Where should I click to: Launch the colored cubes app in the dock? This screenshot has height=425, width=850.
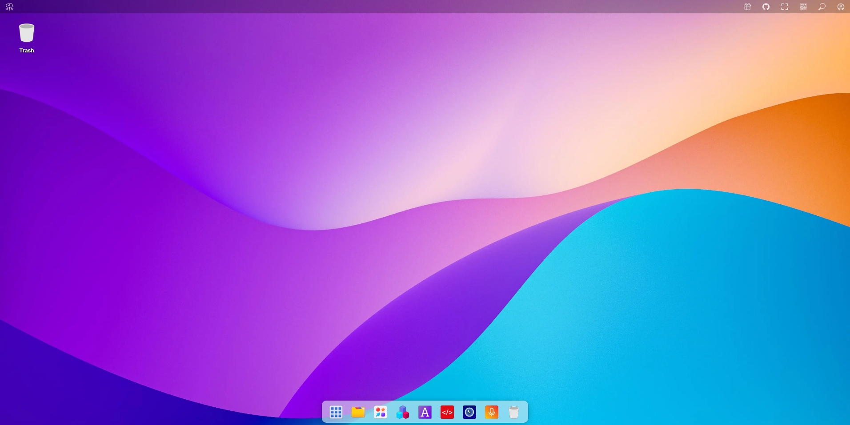click(403, 412)
